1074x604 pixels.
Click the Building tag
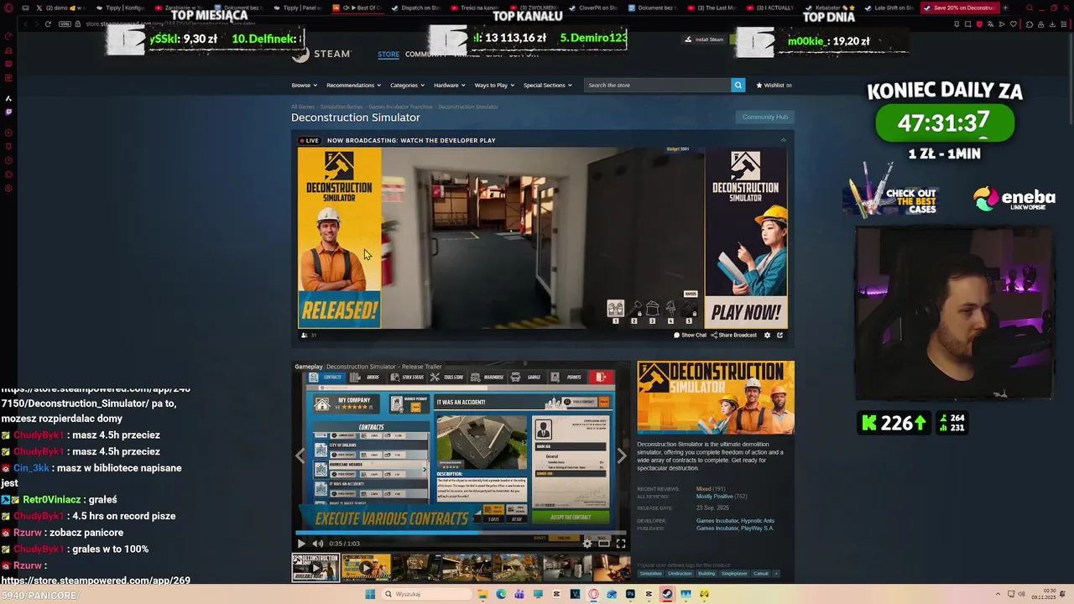coord(706,574)
